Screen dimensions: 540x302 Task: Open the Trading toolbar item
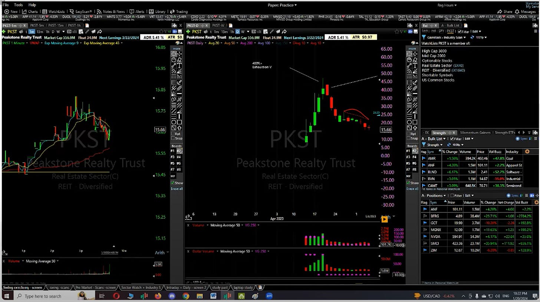coord(179,12)
